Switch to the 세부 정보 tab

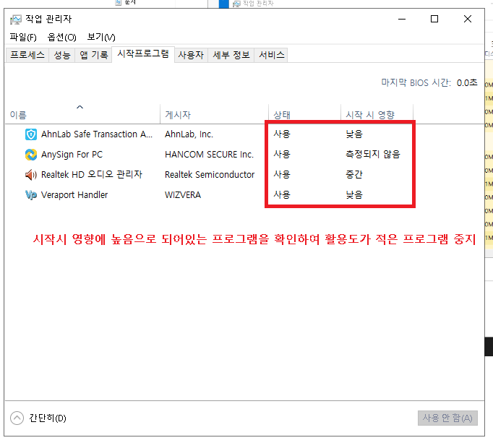pos(231,56)
